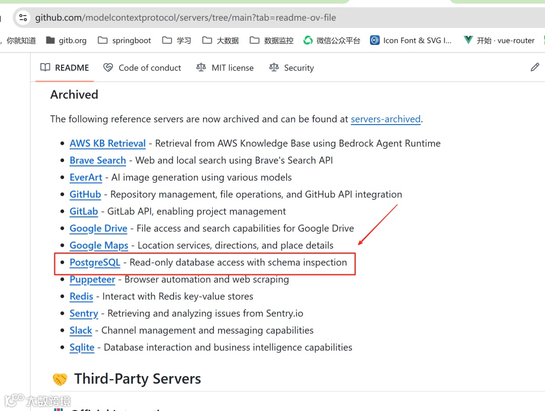Open the springboot bookmark folder
Screen dimensions: 545x411
(125, 40)
